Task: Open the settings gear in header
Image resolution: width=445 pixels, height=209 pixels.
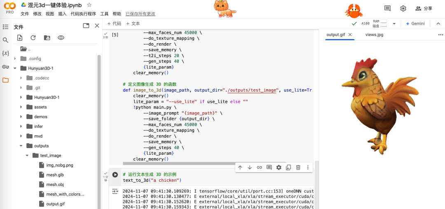Action: pyautogui.click(x=403, y=9)
